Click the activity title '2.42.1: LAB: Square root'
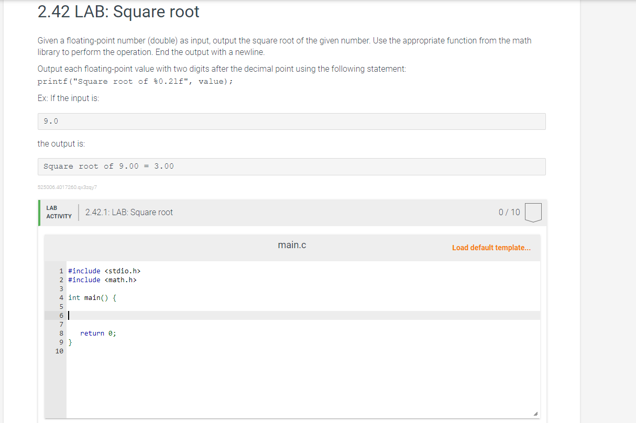This screenshot has height=423, width=636. pyautogui.click(x=128, y=212)
